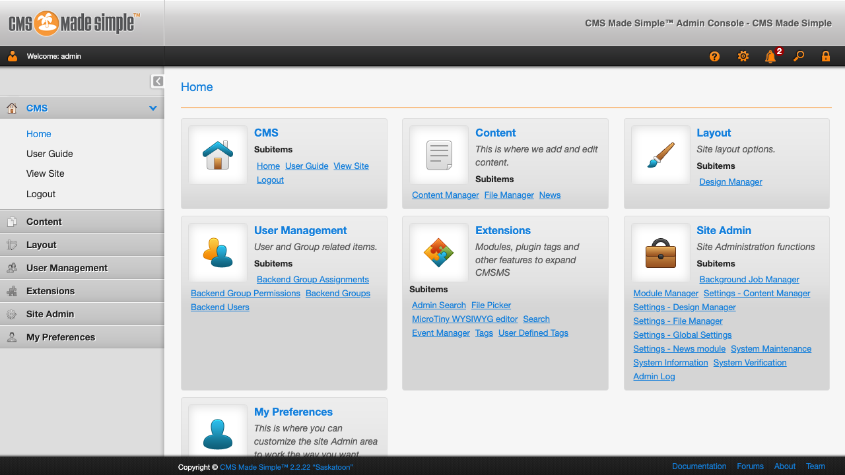This screenshot has width=845, height=475.
Task: Select Home in the sidebar menu
Action: click(x=39, y=134)
